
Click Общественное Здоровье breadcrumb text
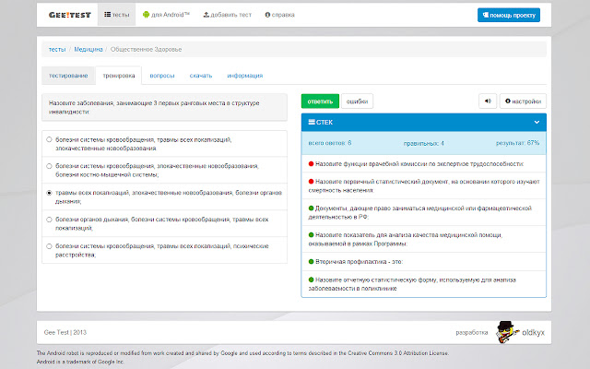146,49
